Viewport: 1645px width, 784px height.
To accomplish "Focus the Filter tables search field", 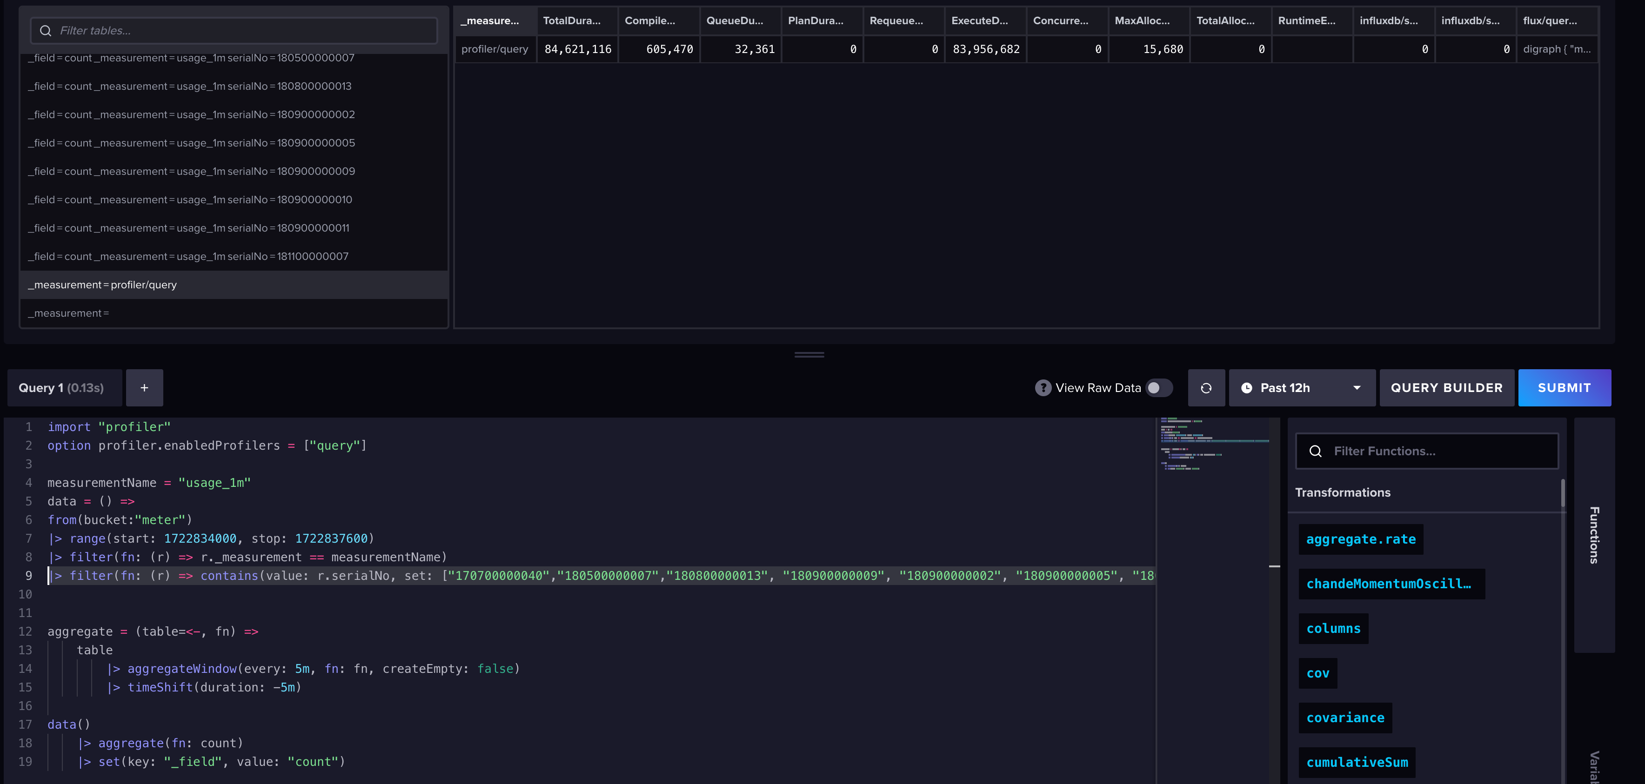I will (234, 31).
